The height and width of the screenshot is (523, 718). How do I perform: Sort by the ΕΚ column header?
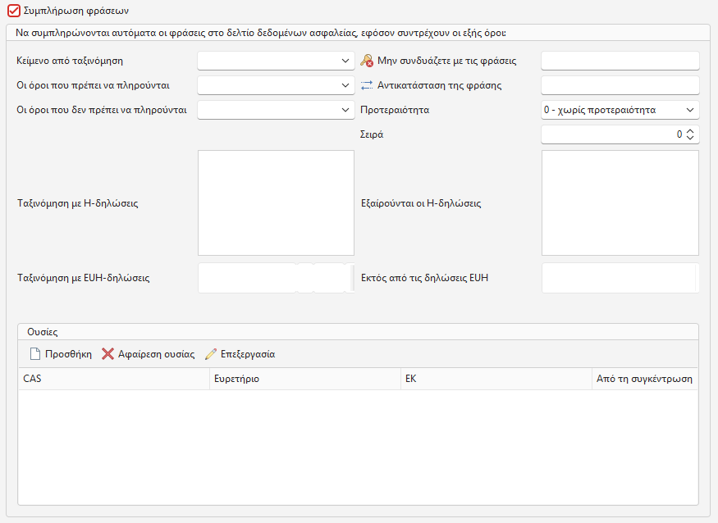496,379
